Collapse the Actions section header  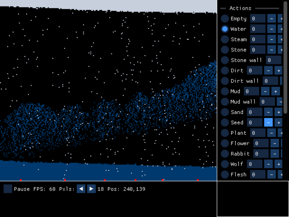click(250, 8)
